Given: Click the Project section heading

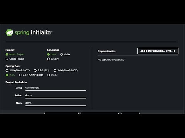Looking at the screenshot, I should click(10, 50).
